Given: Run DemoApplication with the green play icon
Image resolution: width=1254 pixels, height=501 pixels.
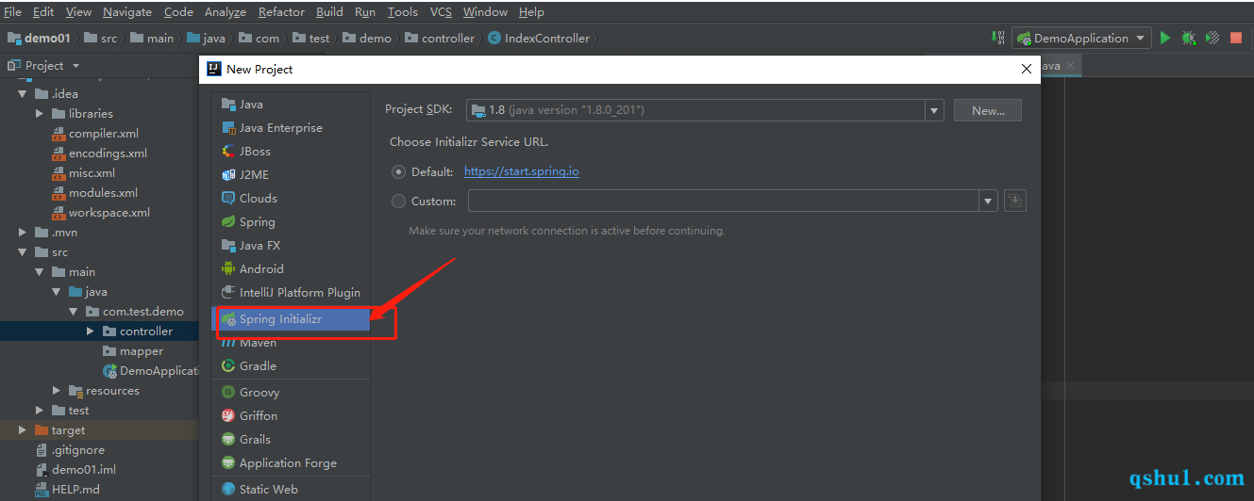Looking at the screenshot, I should 1165,38.
